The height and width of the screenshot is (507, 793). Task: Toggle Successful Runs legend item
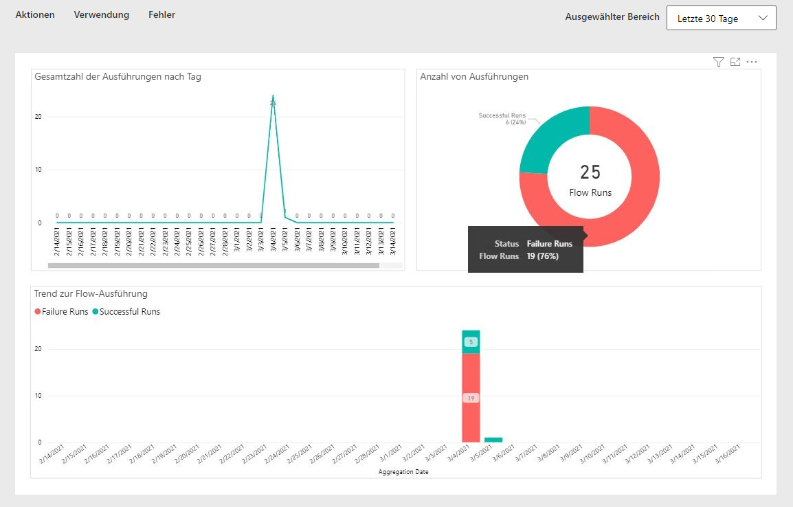click(126, 311)
